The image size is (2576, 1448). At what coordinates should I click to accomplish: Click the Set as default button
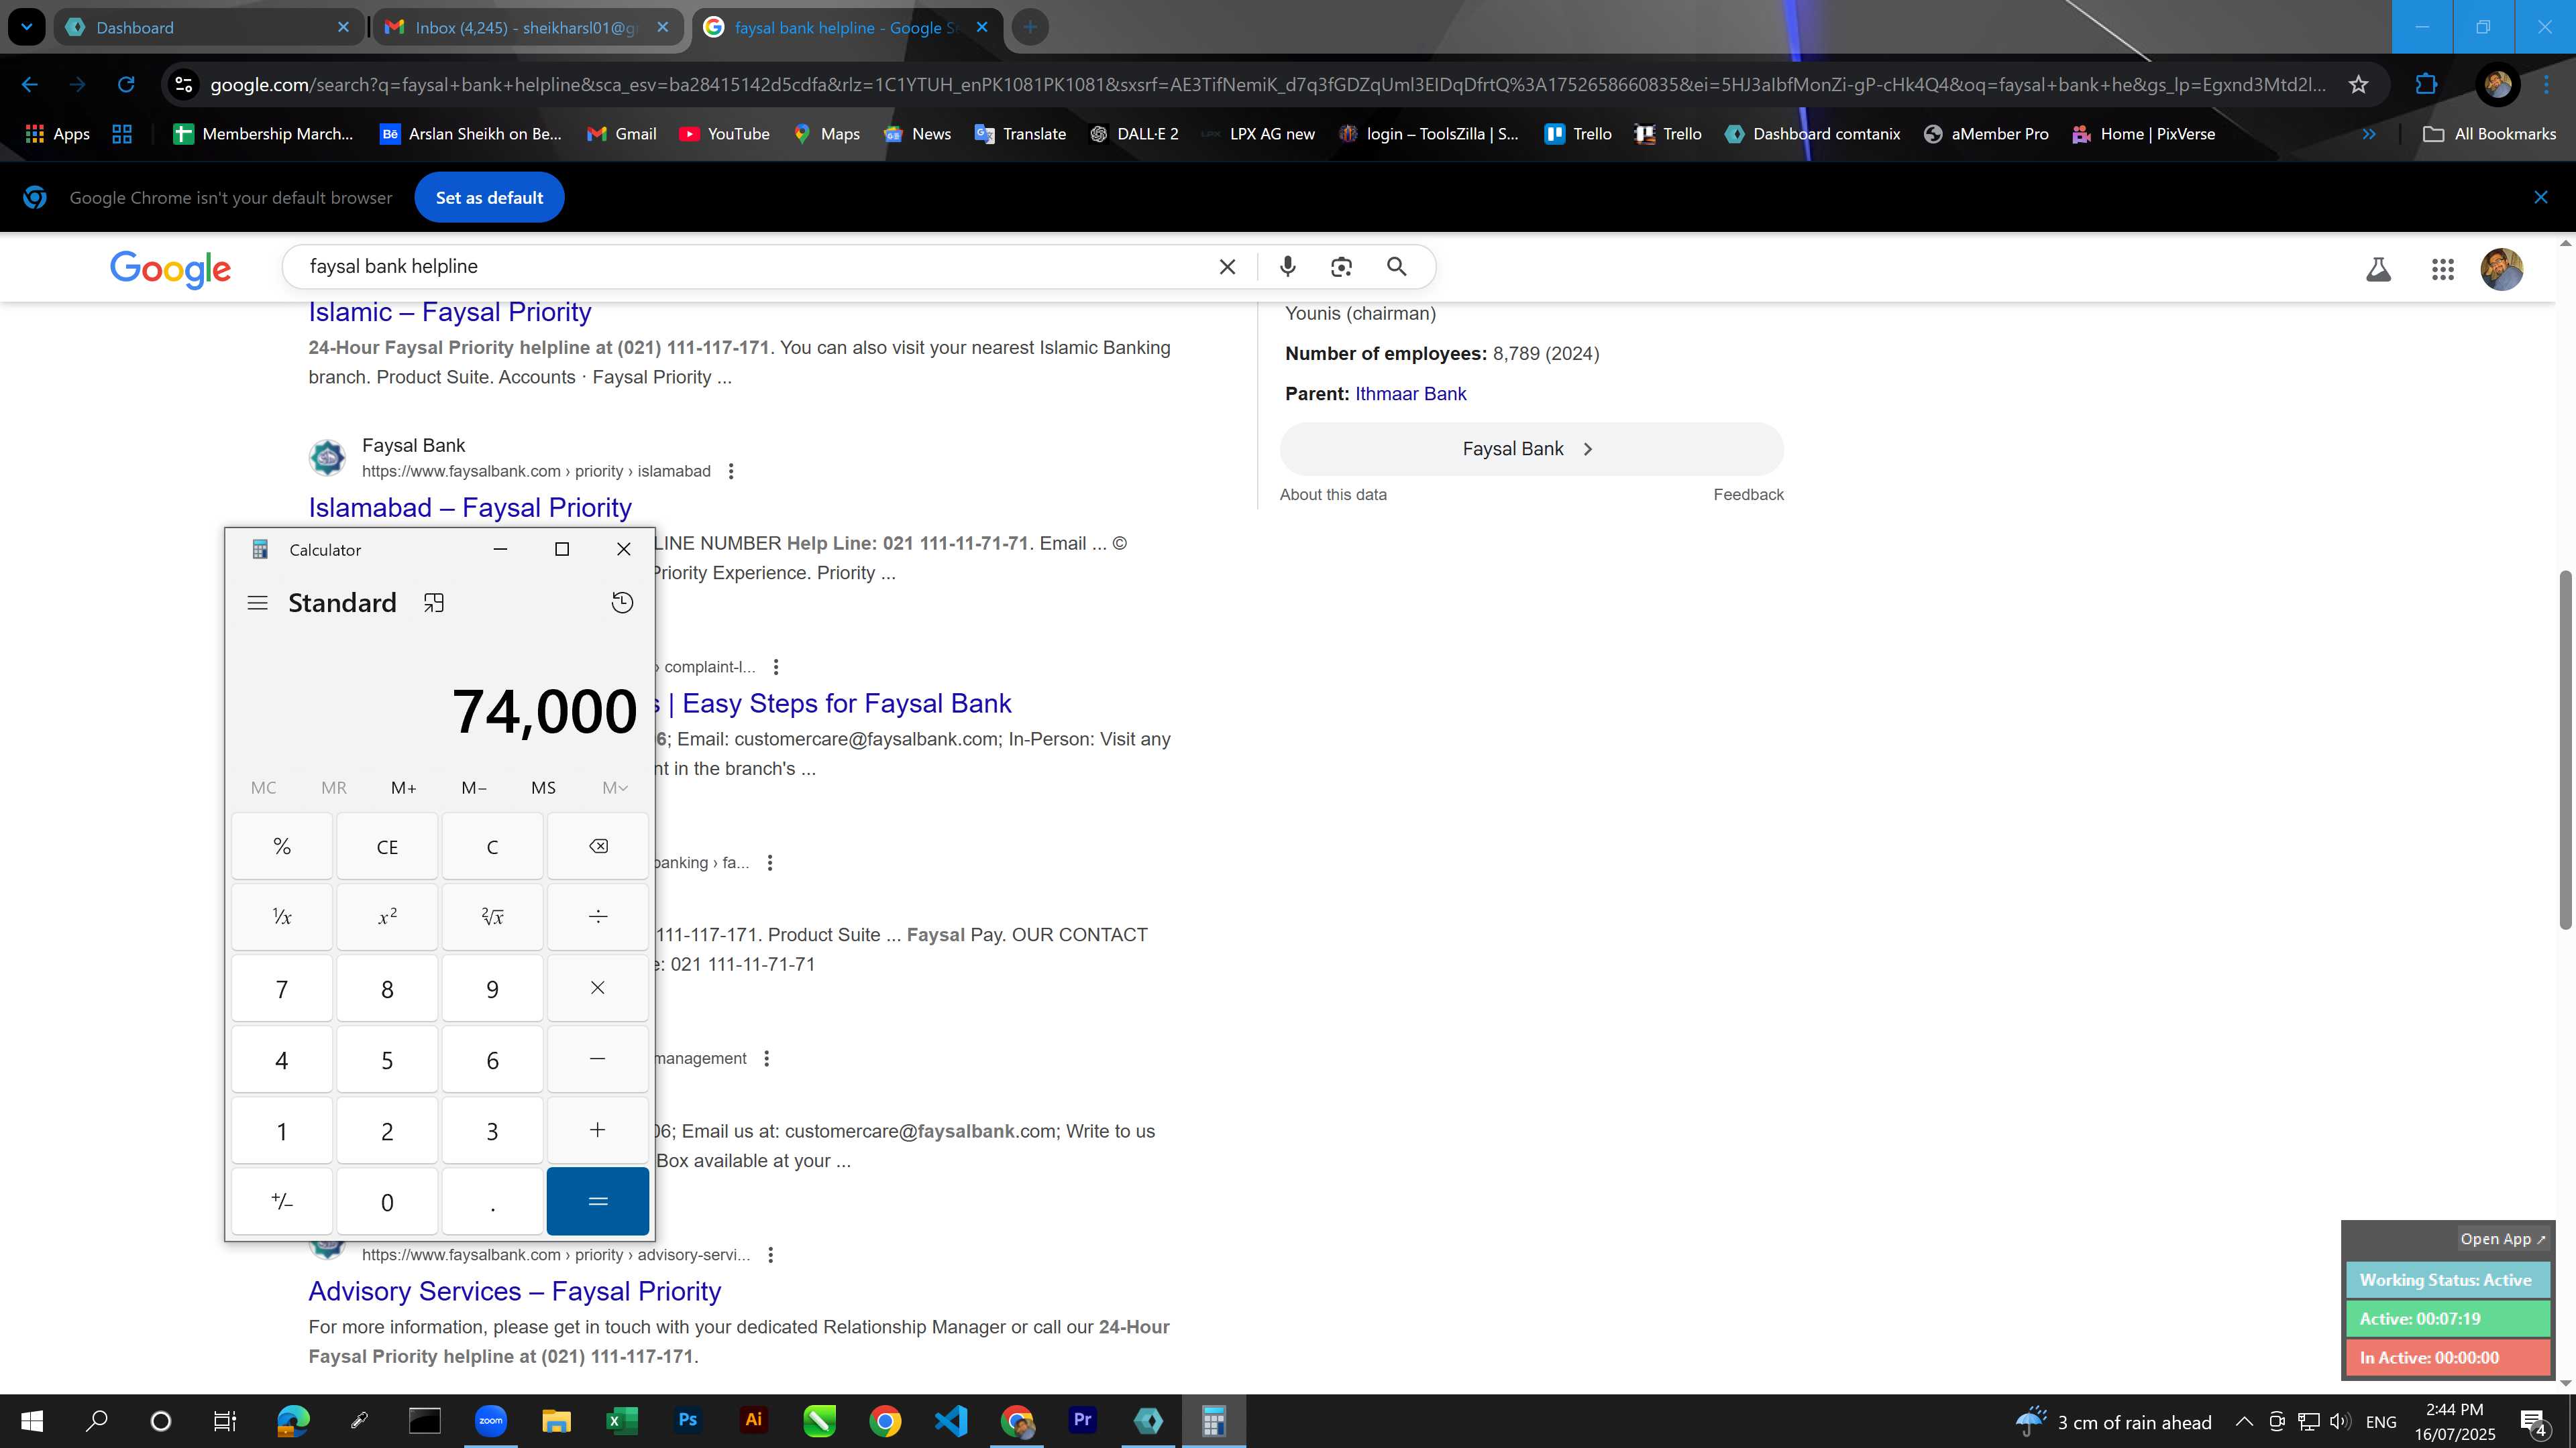tap(489, 197)
